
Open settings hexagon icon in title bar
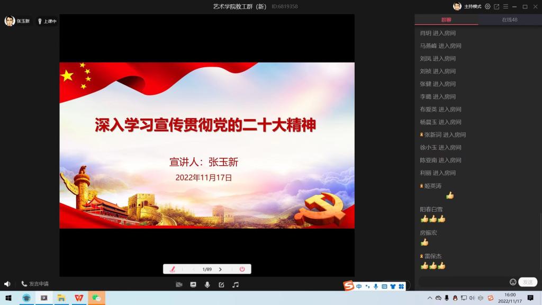pyautogui.click(x=487, y=6)
